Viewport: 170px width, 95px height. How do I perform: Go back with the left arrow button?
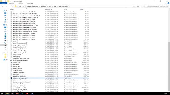coord(2,6)
